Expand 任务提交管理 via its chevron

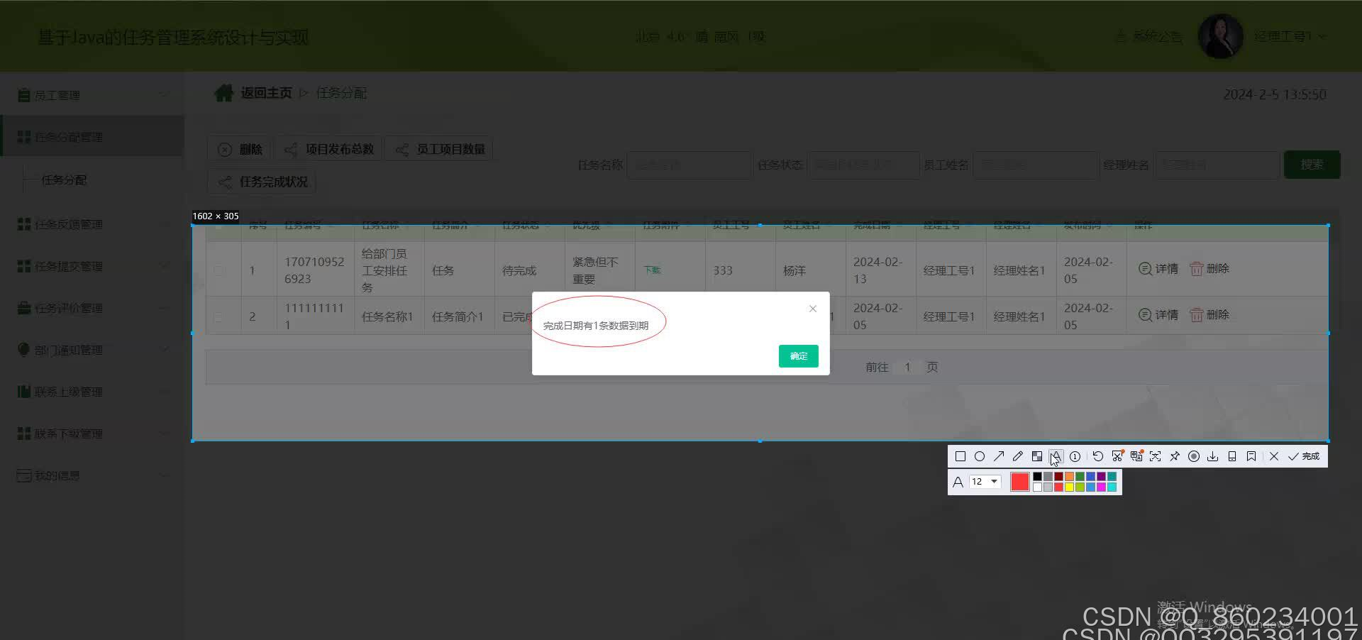pyautogui.click(x=164, y=266)
